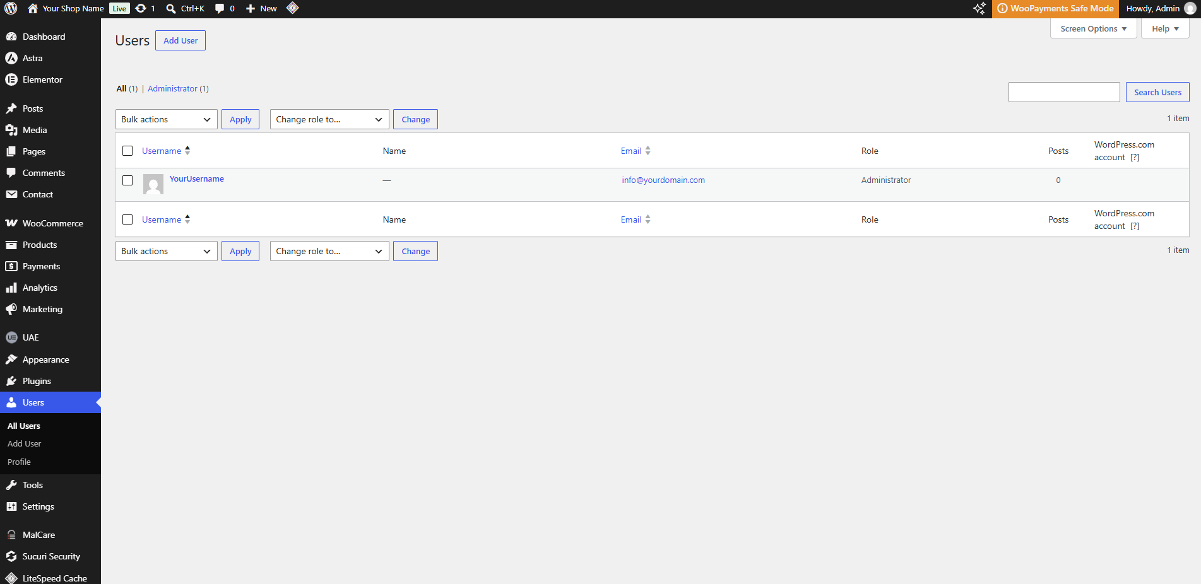This screenshot has height=584, width=1201.
Task: Click the AI sparkle icon in admin bar
Action: click(979, 8)
